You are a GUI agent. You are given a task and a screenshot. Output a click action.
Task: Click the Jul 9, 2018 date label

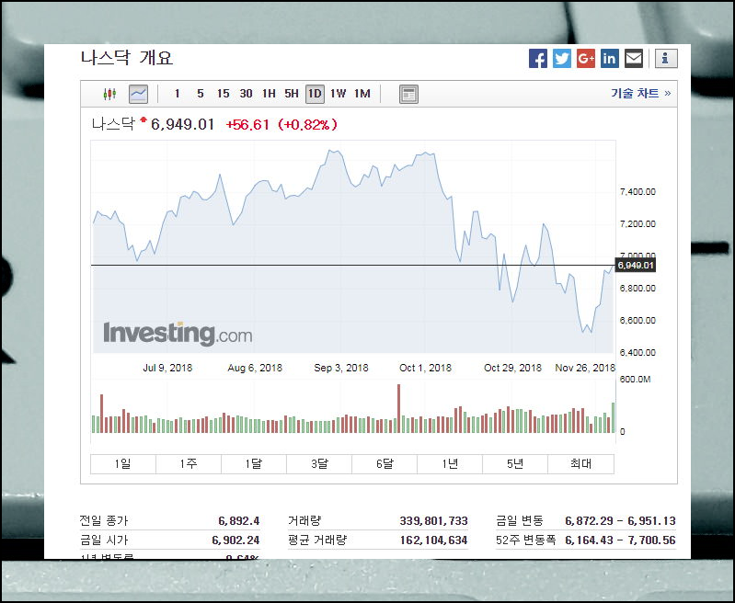(x=167, y=368)
